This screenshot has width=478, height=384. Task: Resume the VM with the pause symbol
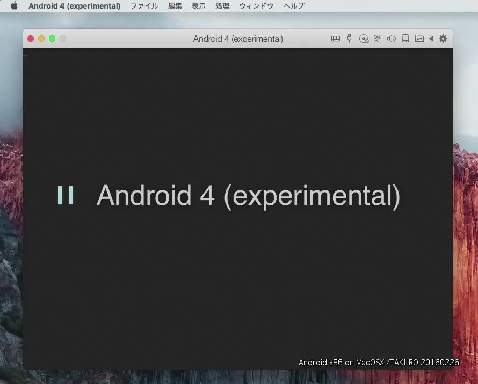click(x=66, y=195)
